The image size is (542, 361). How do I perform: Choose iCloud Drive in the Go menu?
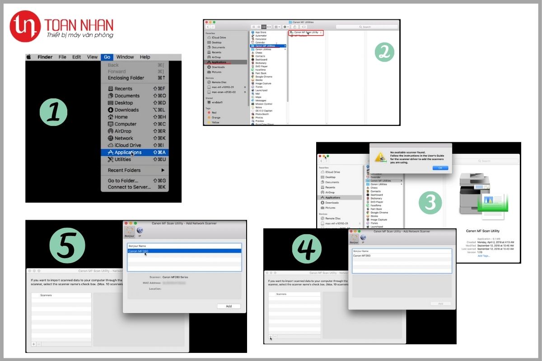(135, 145)
